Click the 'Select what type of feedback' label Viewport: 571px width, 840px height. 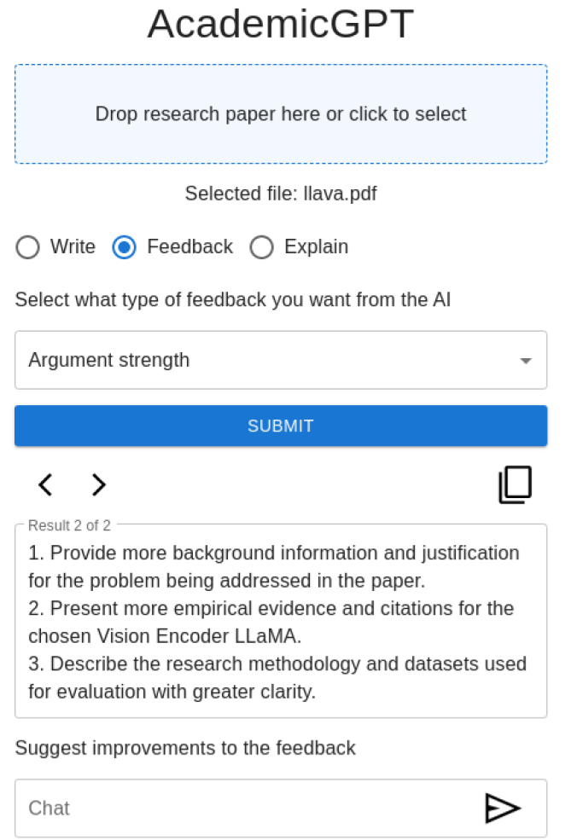(x=233, y=299)
